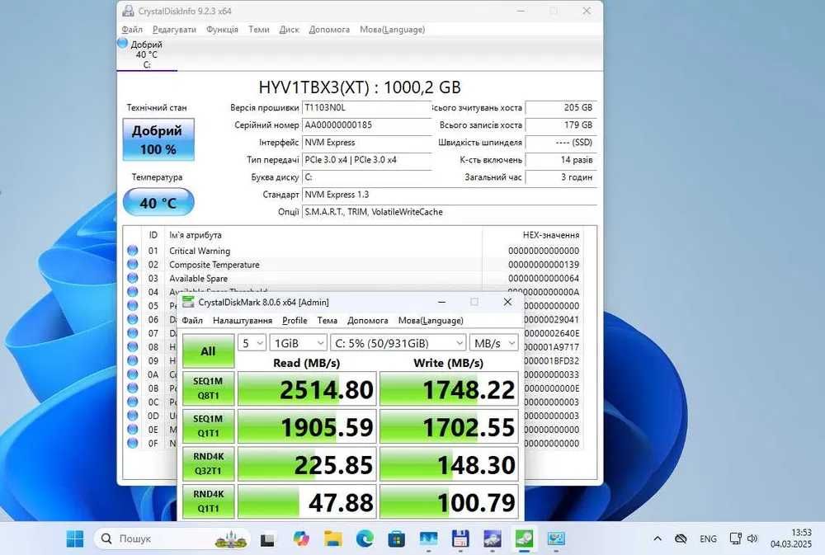
Task: Open the Windows Start menu
Action: (75, 539)
